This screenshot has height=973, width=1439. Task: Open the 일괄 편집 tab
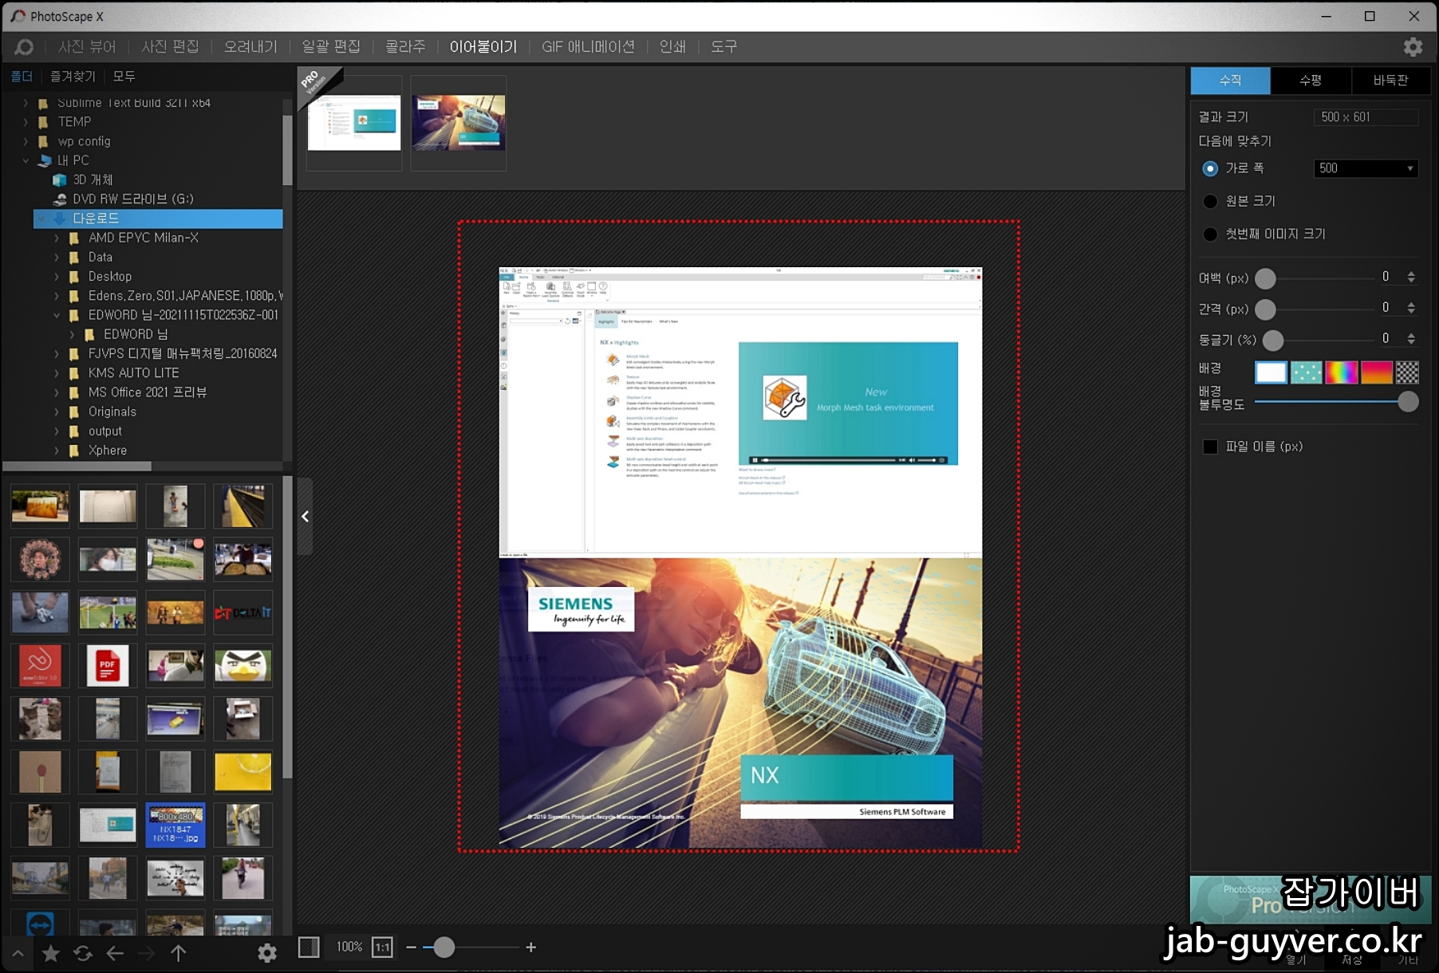point(331,47)
